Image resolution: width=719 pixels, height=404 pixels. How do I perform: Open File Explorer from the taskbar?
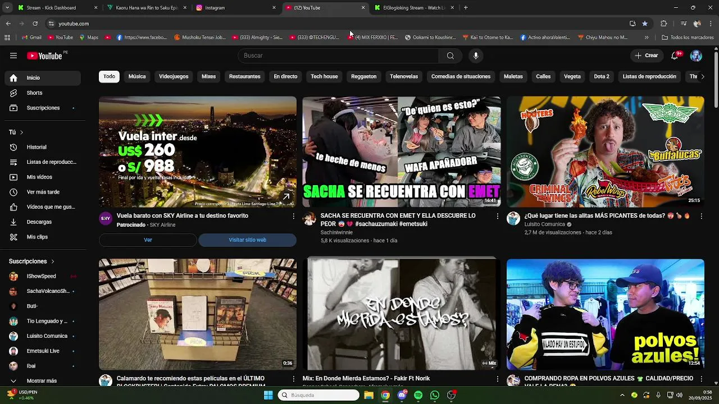point(368,395)
